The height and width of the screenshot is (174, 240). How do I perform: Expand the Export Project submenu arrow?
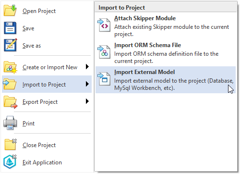pyautogui.click(x=87, y=101)
